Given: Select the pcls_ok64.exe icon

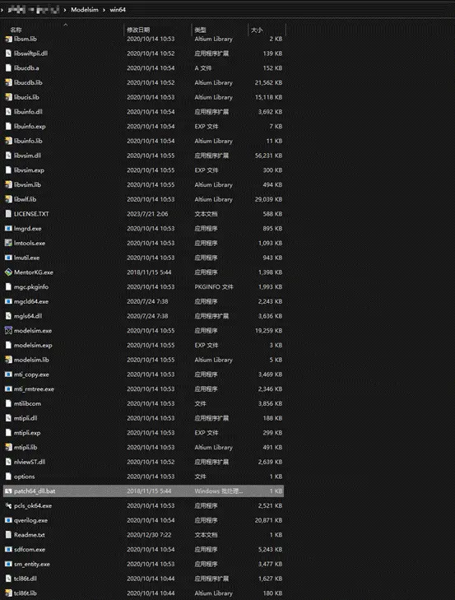Looking at the screenshot, I should click(8, 505).
